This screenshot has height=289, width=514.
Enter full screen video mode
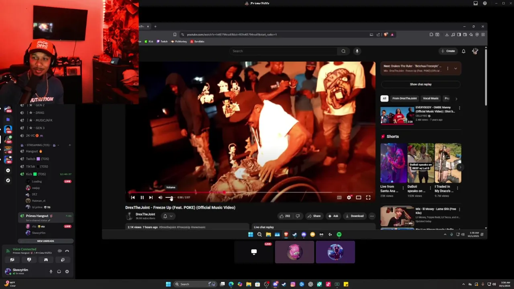(368, 197)
